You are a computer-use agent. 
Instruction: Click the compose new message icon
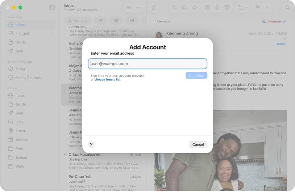coord(154,7)
